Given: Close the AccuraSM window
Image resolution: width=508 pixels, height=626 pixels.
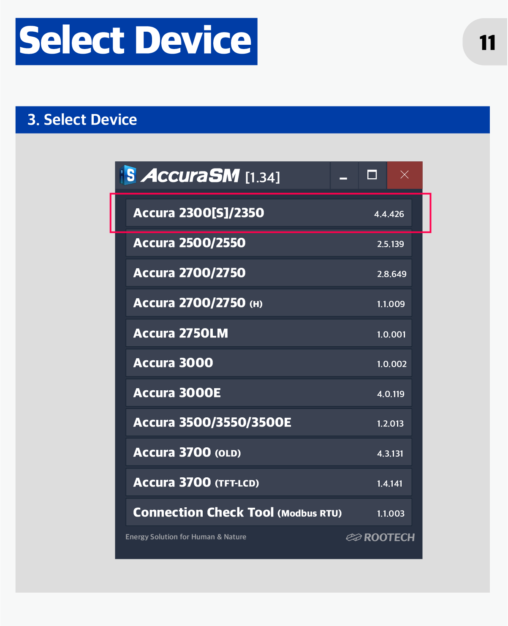Looking at the screenshot, I should coord(404,175).
